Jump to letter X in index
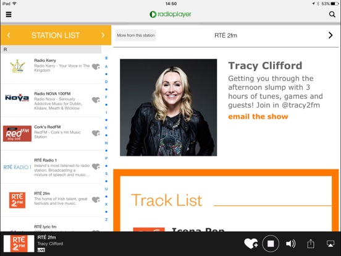 click(x=106, y=204)
